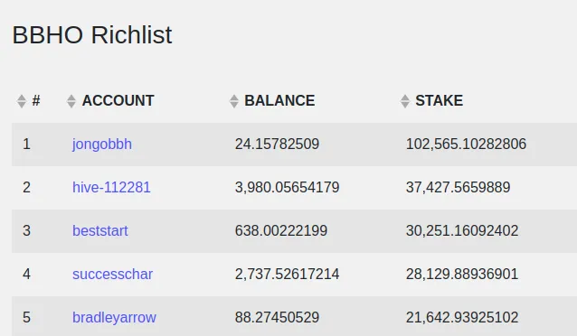Click the BALANCE column header text

point(279,101)
